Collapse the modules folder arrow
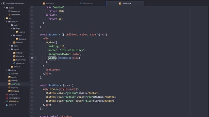The height and width of the screenshot is (117, 209). [x=7, y=22]
